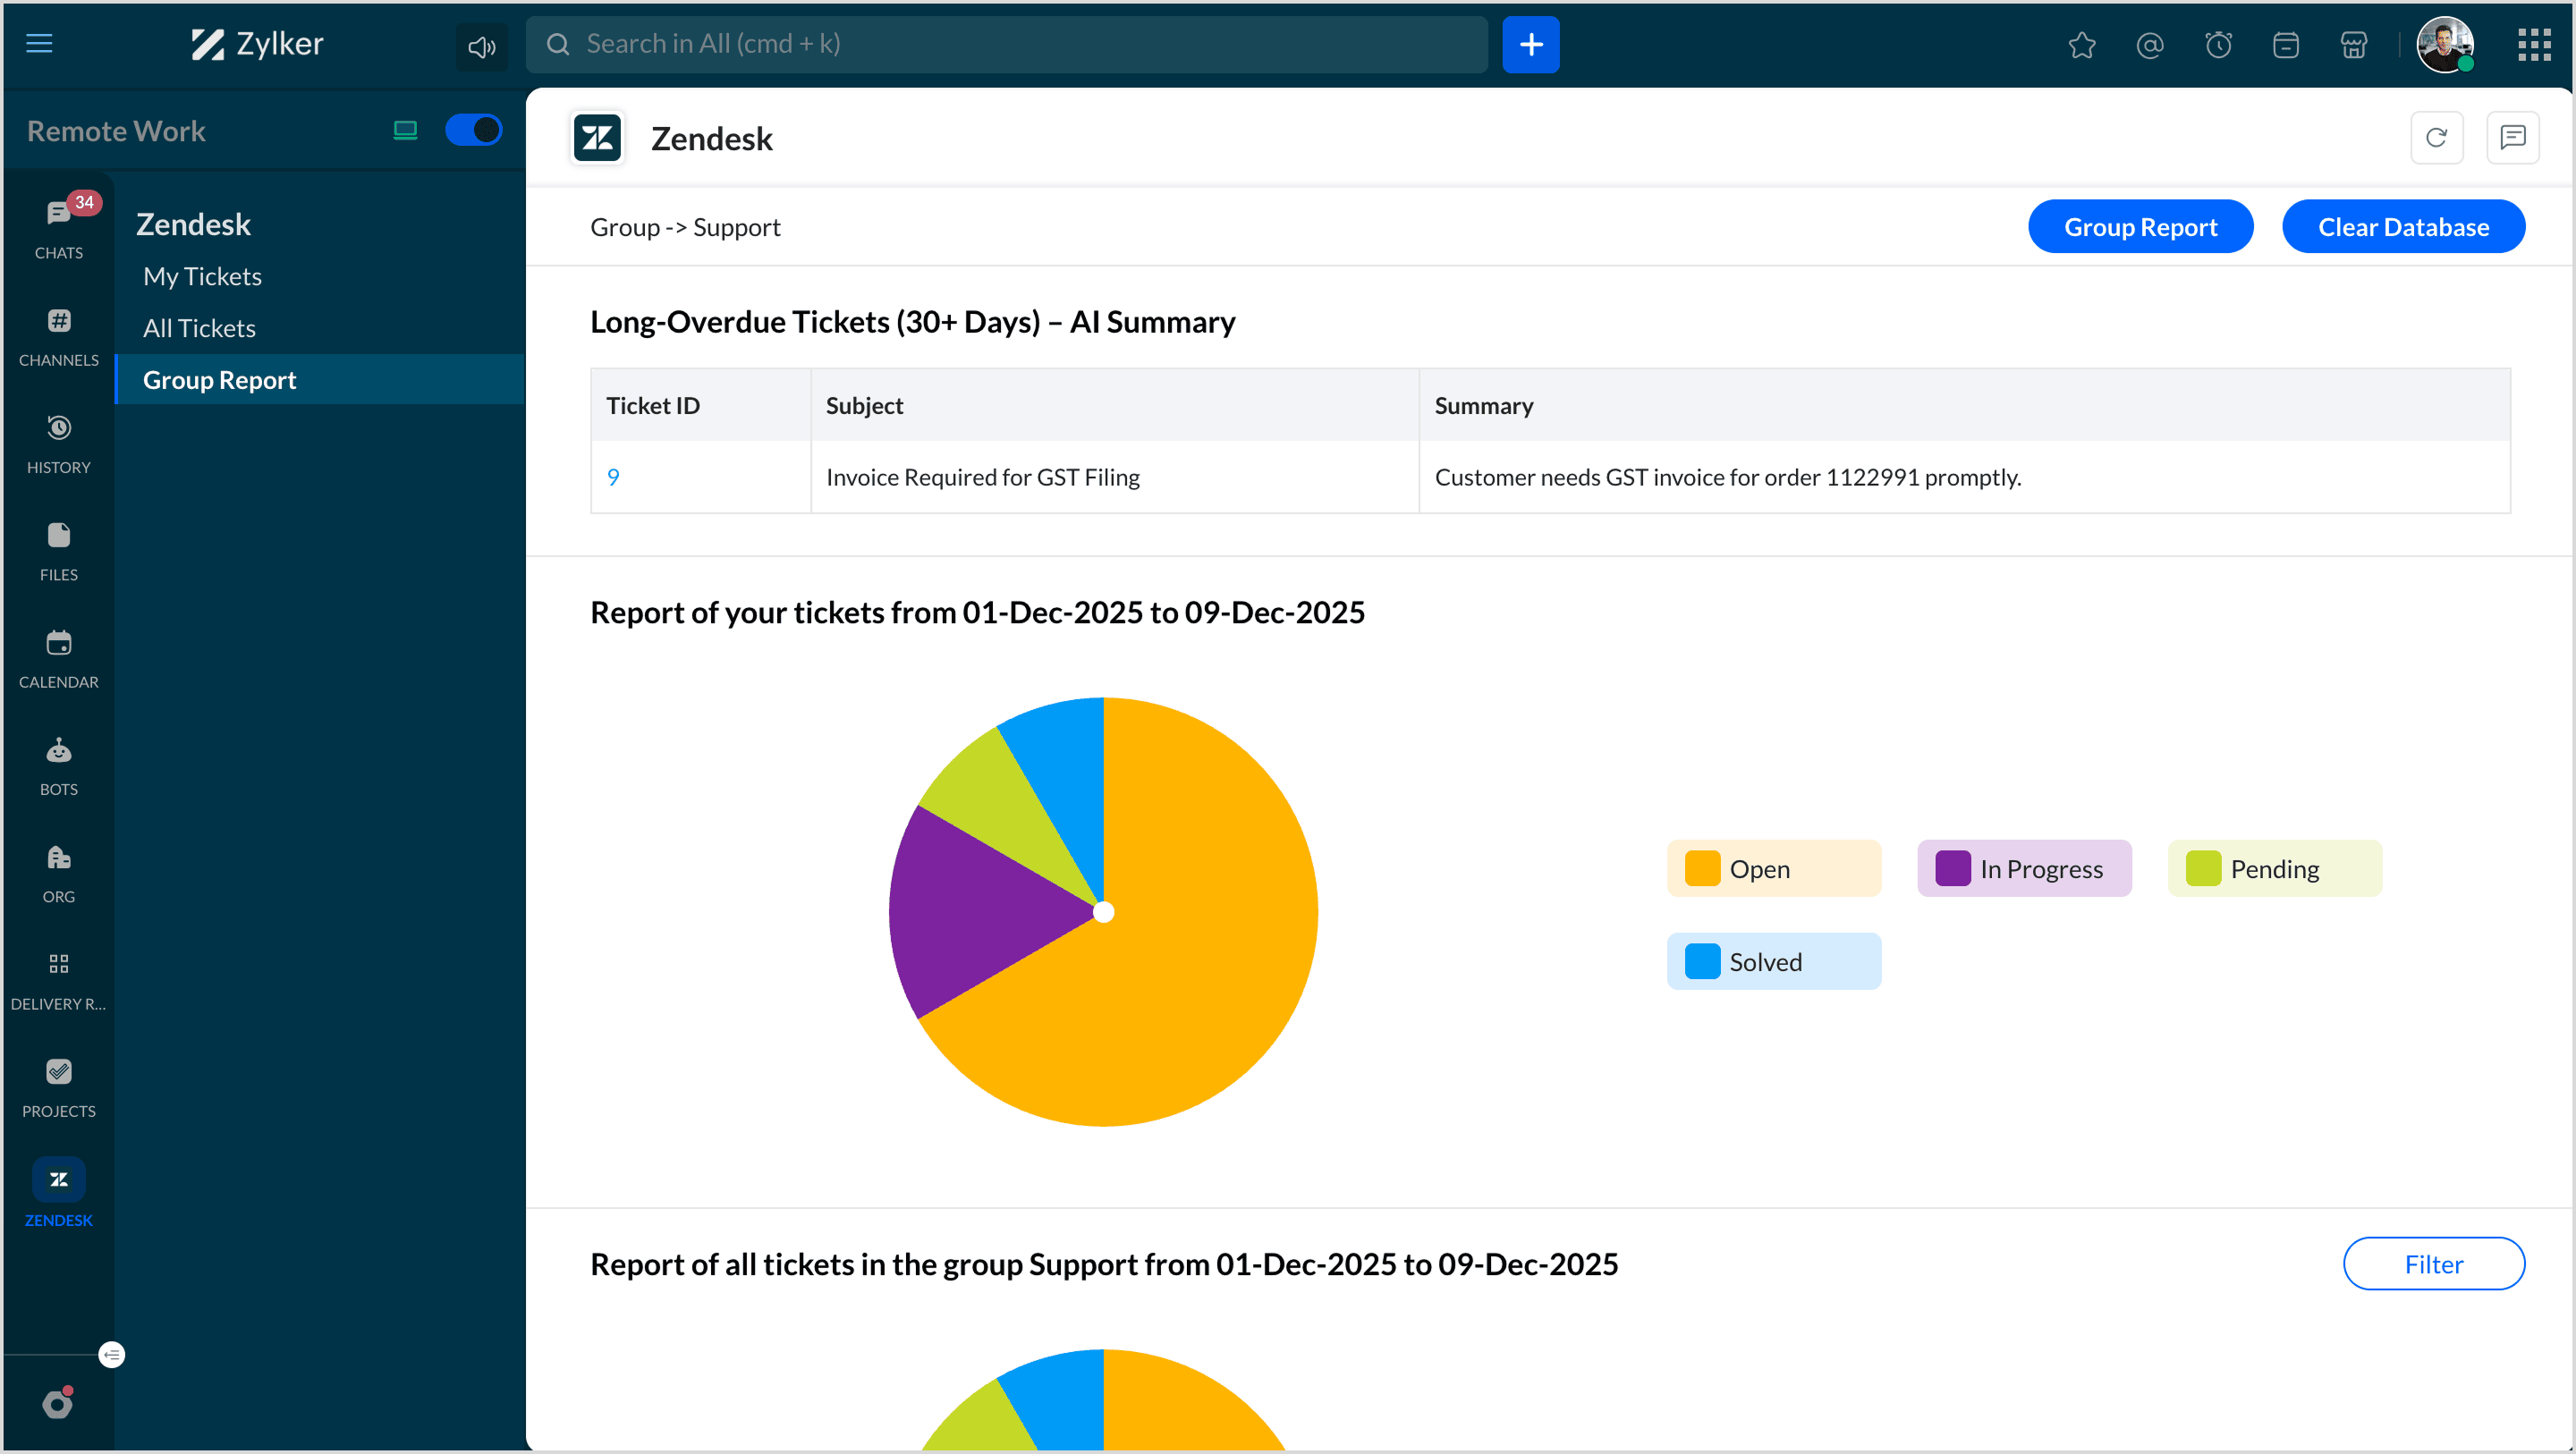Expand the hamburger main menu
2576x1454 pixels.
coord(39,43)
